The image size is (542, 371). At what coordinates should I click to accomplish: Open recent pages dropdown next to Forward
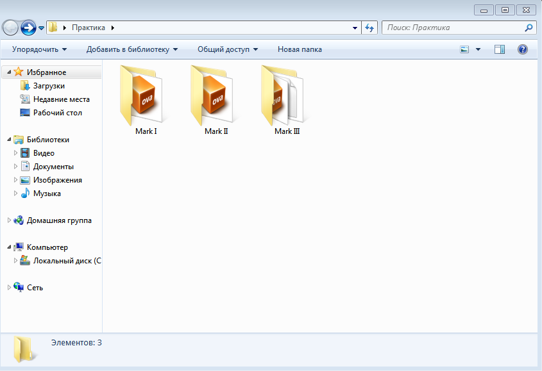[x=41, y=28]
